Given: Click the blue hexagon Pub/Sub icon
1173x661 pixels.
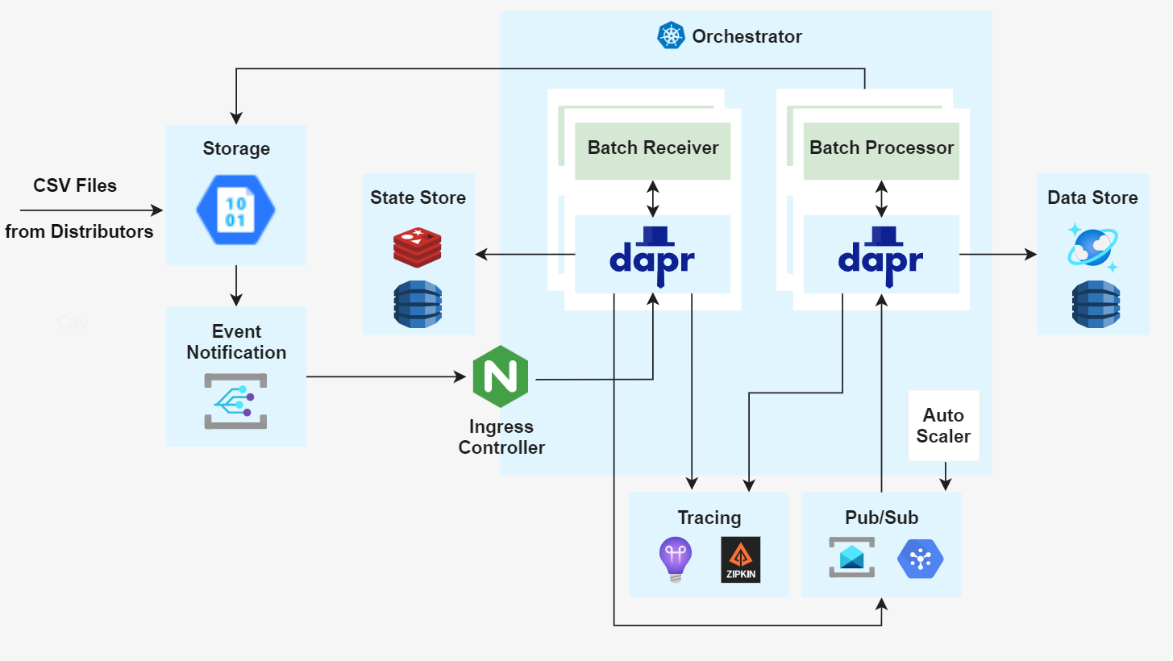Looking at the screenshot, I should click(x=920, y=559).
